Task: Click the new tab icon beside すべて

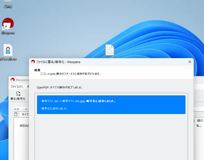Action: point(16,114)
